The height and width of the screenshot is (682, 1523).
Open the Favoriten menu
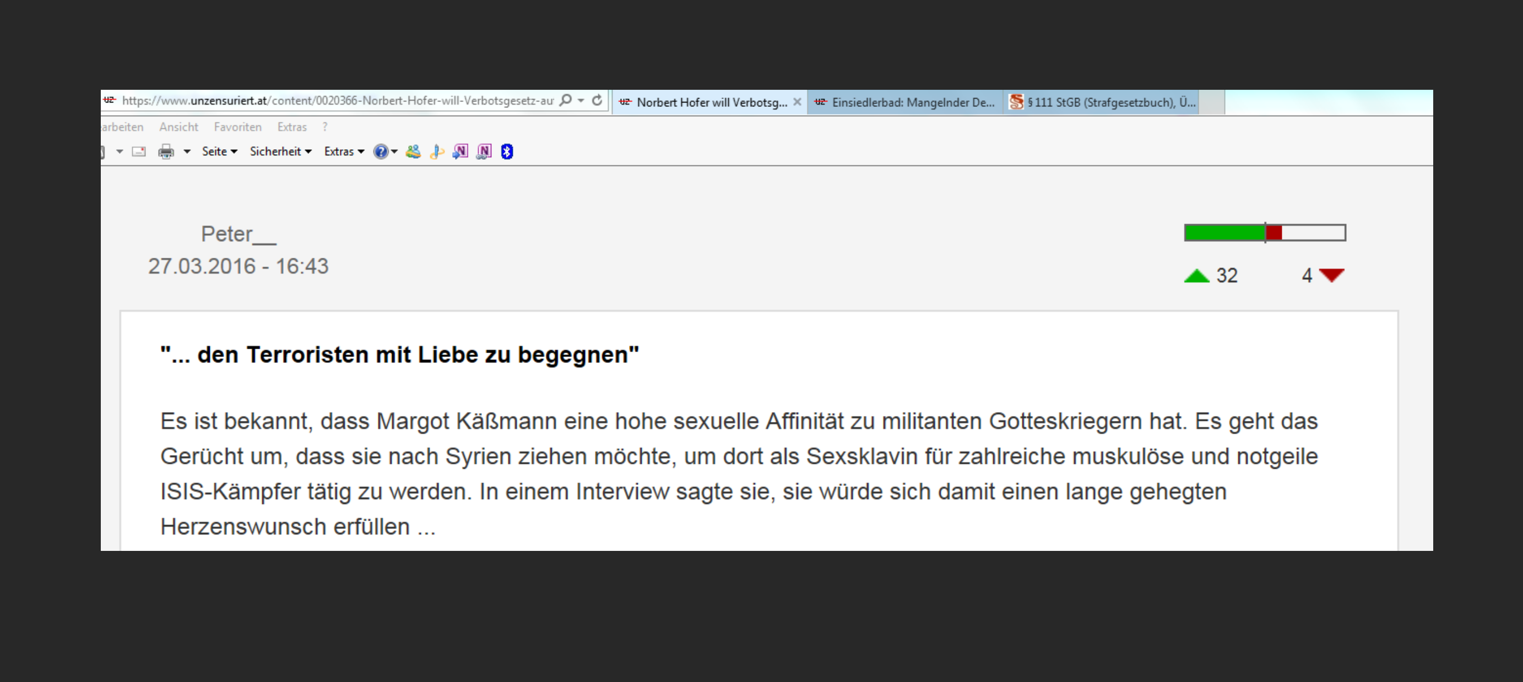click(237, 127)
